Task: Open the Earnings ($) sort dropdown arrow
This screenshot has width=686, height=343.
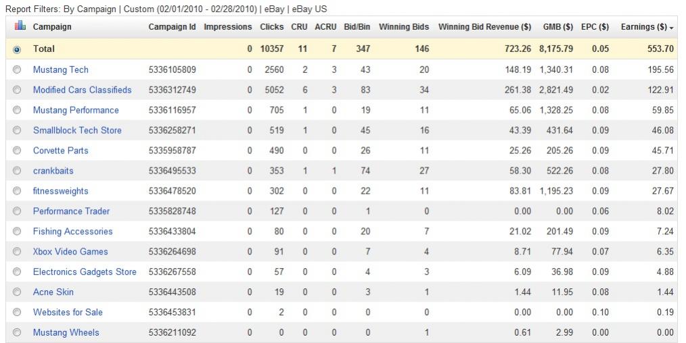Action: [x=671, y=28]
